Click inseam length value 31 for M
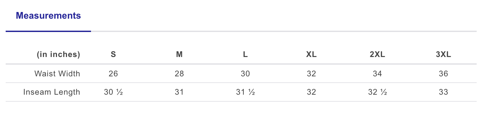This screenshot has width=482, height=122. pyautogui.click(x=179, y=92)
